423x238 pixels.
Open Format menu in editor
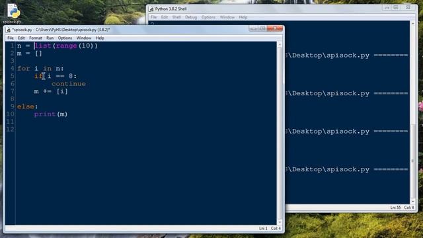[x=36, y=38]
